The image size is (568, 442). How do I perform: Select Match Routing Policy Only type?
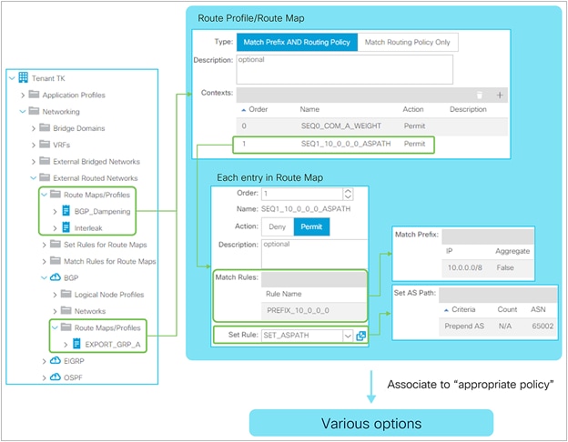tap(408, 43)
